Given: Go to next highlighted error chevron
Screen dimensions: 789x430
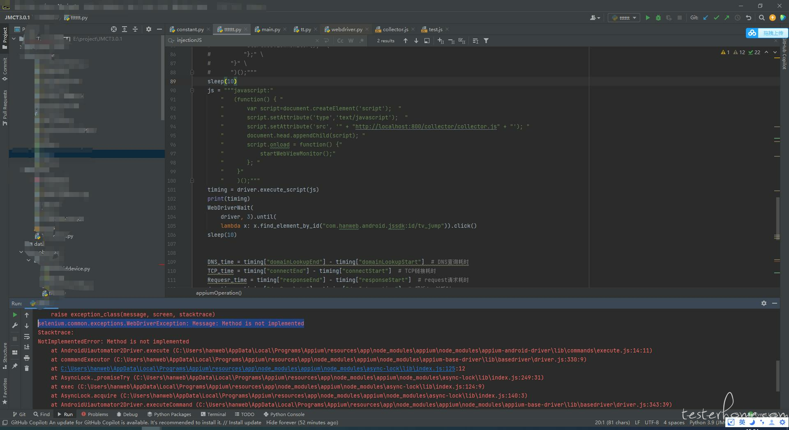Looking at the screenshot, I should (x=775, y=52).
